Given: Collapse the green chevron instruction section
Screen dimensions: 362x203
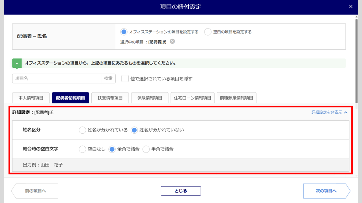Looking at the screenshot, I should (17, 63).
